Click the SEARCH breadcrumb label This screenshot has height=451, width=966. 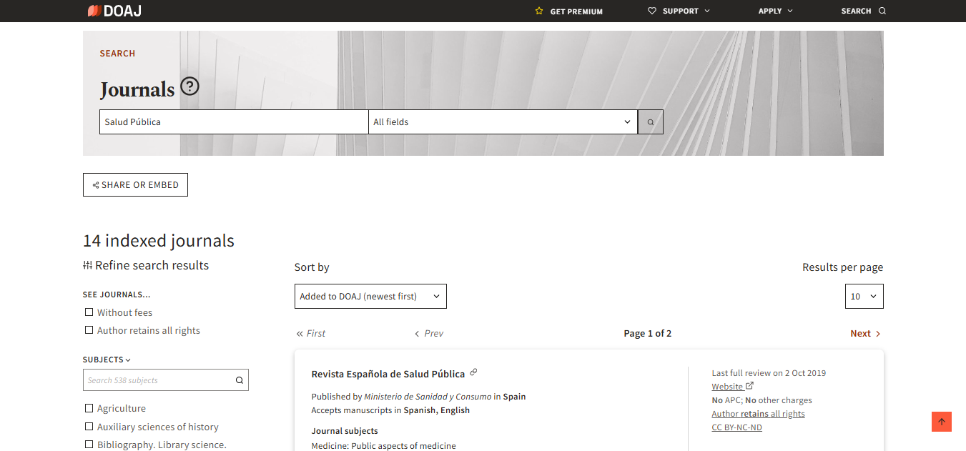coord(117,54)
